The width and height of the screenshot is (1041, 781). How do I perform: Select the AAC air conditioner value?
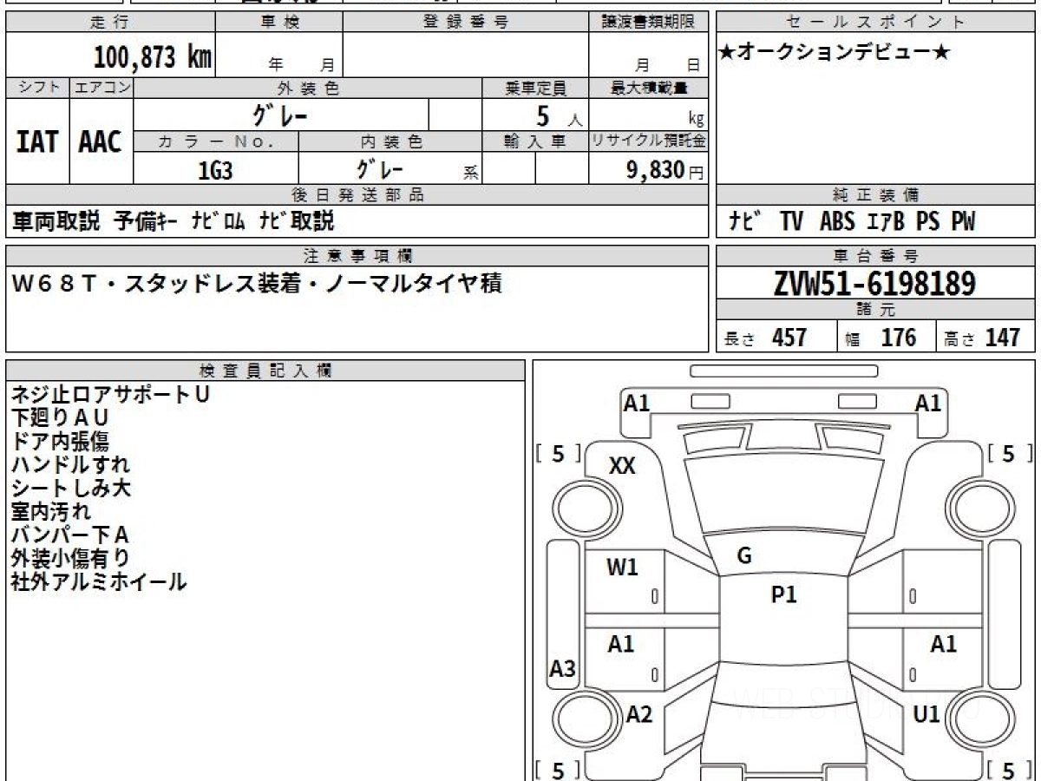click(101, 142)
